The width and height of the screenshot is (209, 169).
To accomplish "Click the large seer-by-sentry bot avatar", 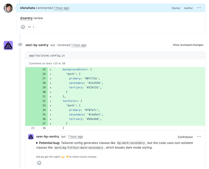I will (8, 45).
